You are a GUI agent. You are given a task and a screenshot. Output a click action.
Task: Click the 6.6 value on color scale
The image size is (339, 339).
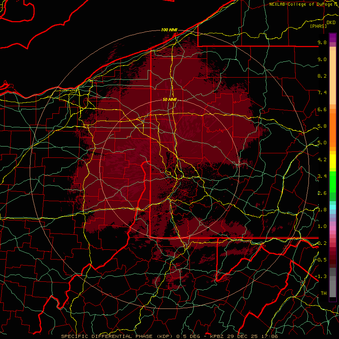point(322,109)
